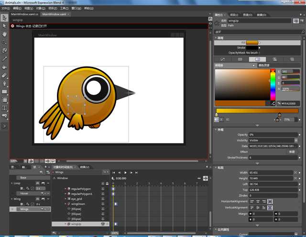Click the Stroke brush swatch
Viewport: 306px width, 237px height.
(252, 48)
